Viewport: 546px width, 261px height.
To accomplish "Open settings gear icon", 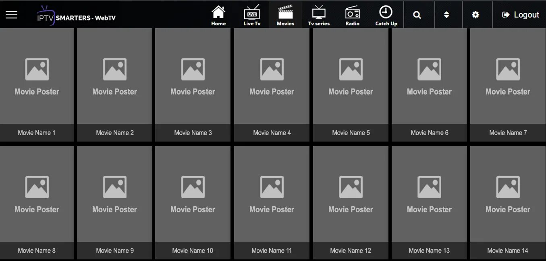I will [475, 15].
